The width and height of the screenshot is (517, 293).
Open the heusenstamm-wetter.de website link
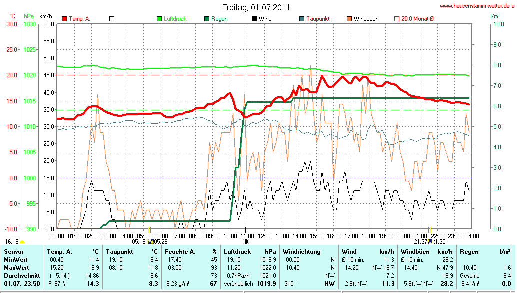[x=476, y=6]
